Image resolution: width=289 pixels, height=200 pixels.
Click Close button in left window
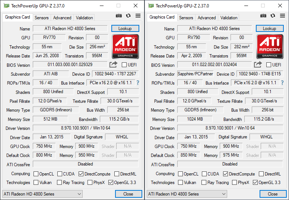tap(128, 194)
